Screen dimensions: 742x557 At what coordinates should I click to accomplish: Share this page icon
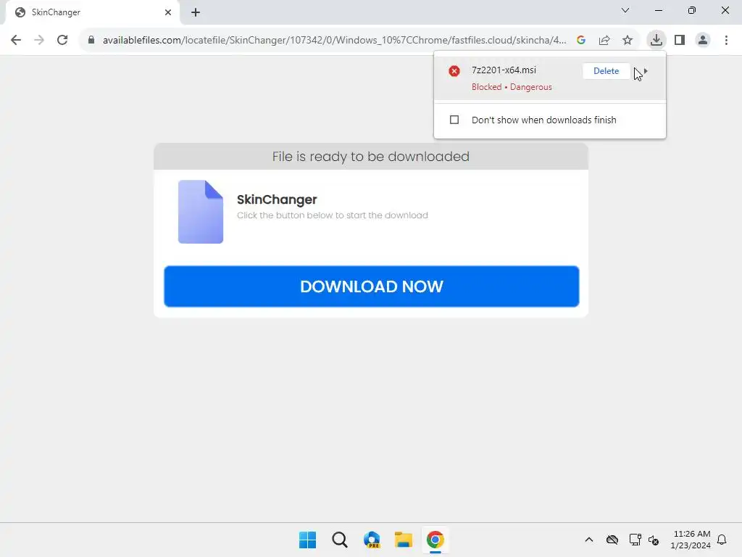pos(604,40)
